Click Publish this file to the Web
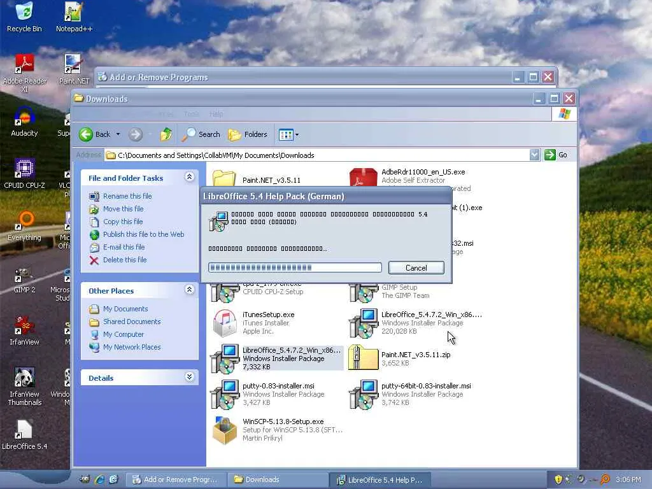This screenshot has height=489, width=652. pyautogui.click(x=143, y=234)
